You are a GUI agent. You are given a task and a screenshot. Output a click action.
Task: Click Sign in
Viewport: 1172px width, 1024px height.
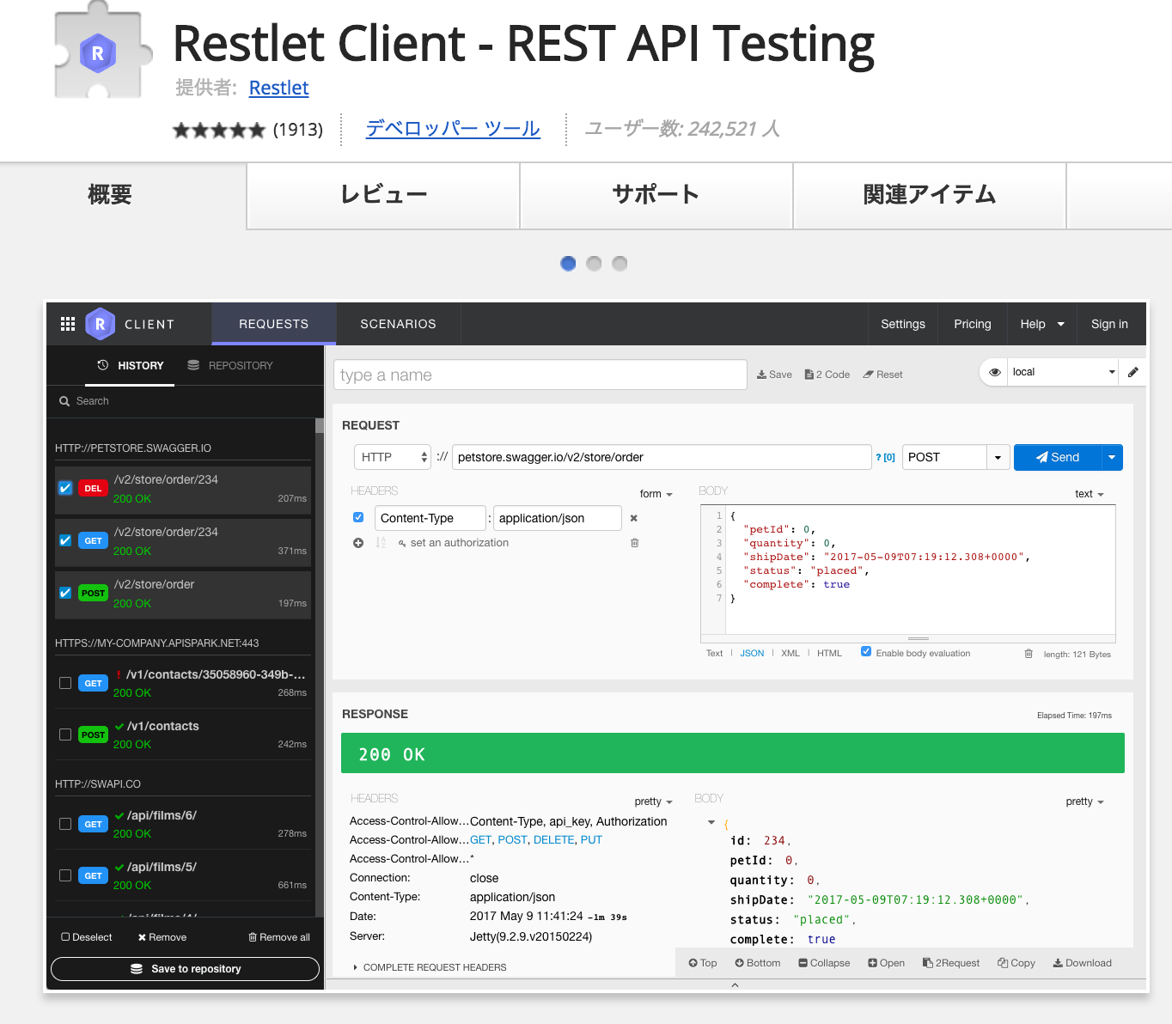[x=1109, y=324]
